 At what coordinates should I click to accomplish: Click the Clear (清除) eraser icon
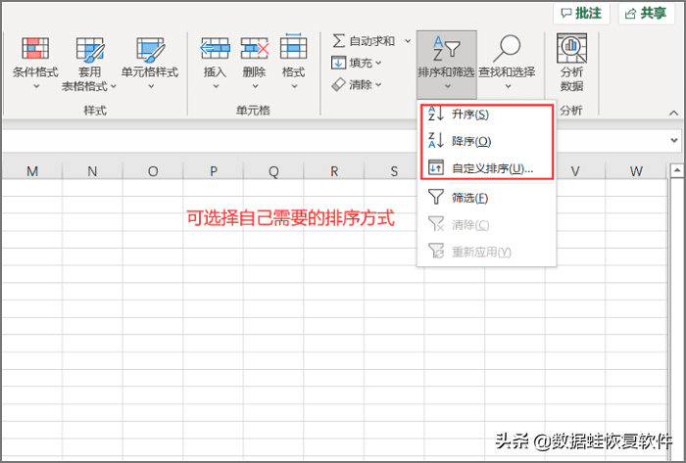coord(338,84)
